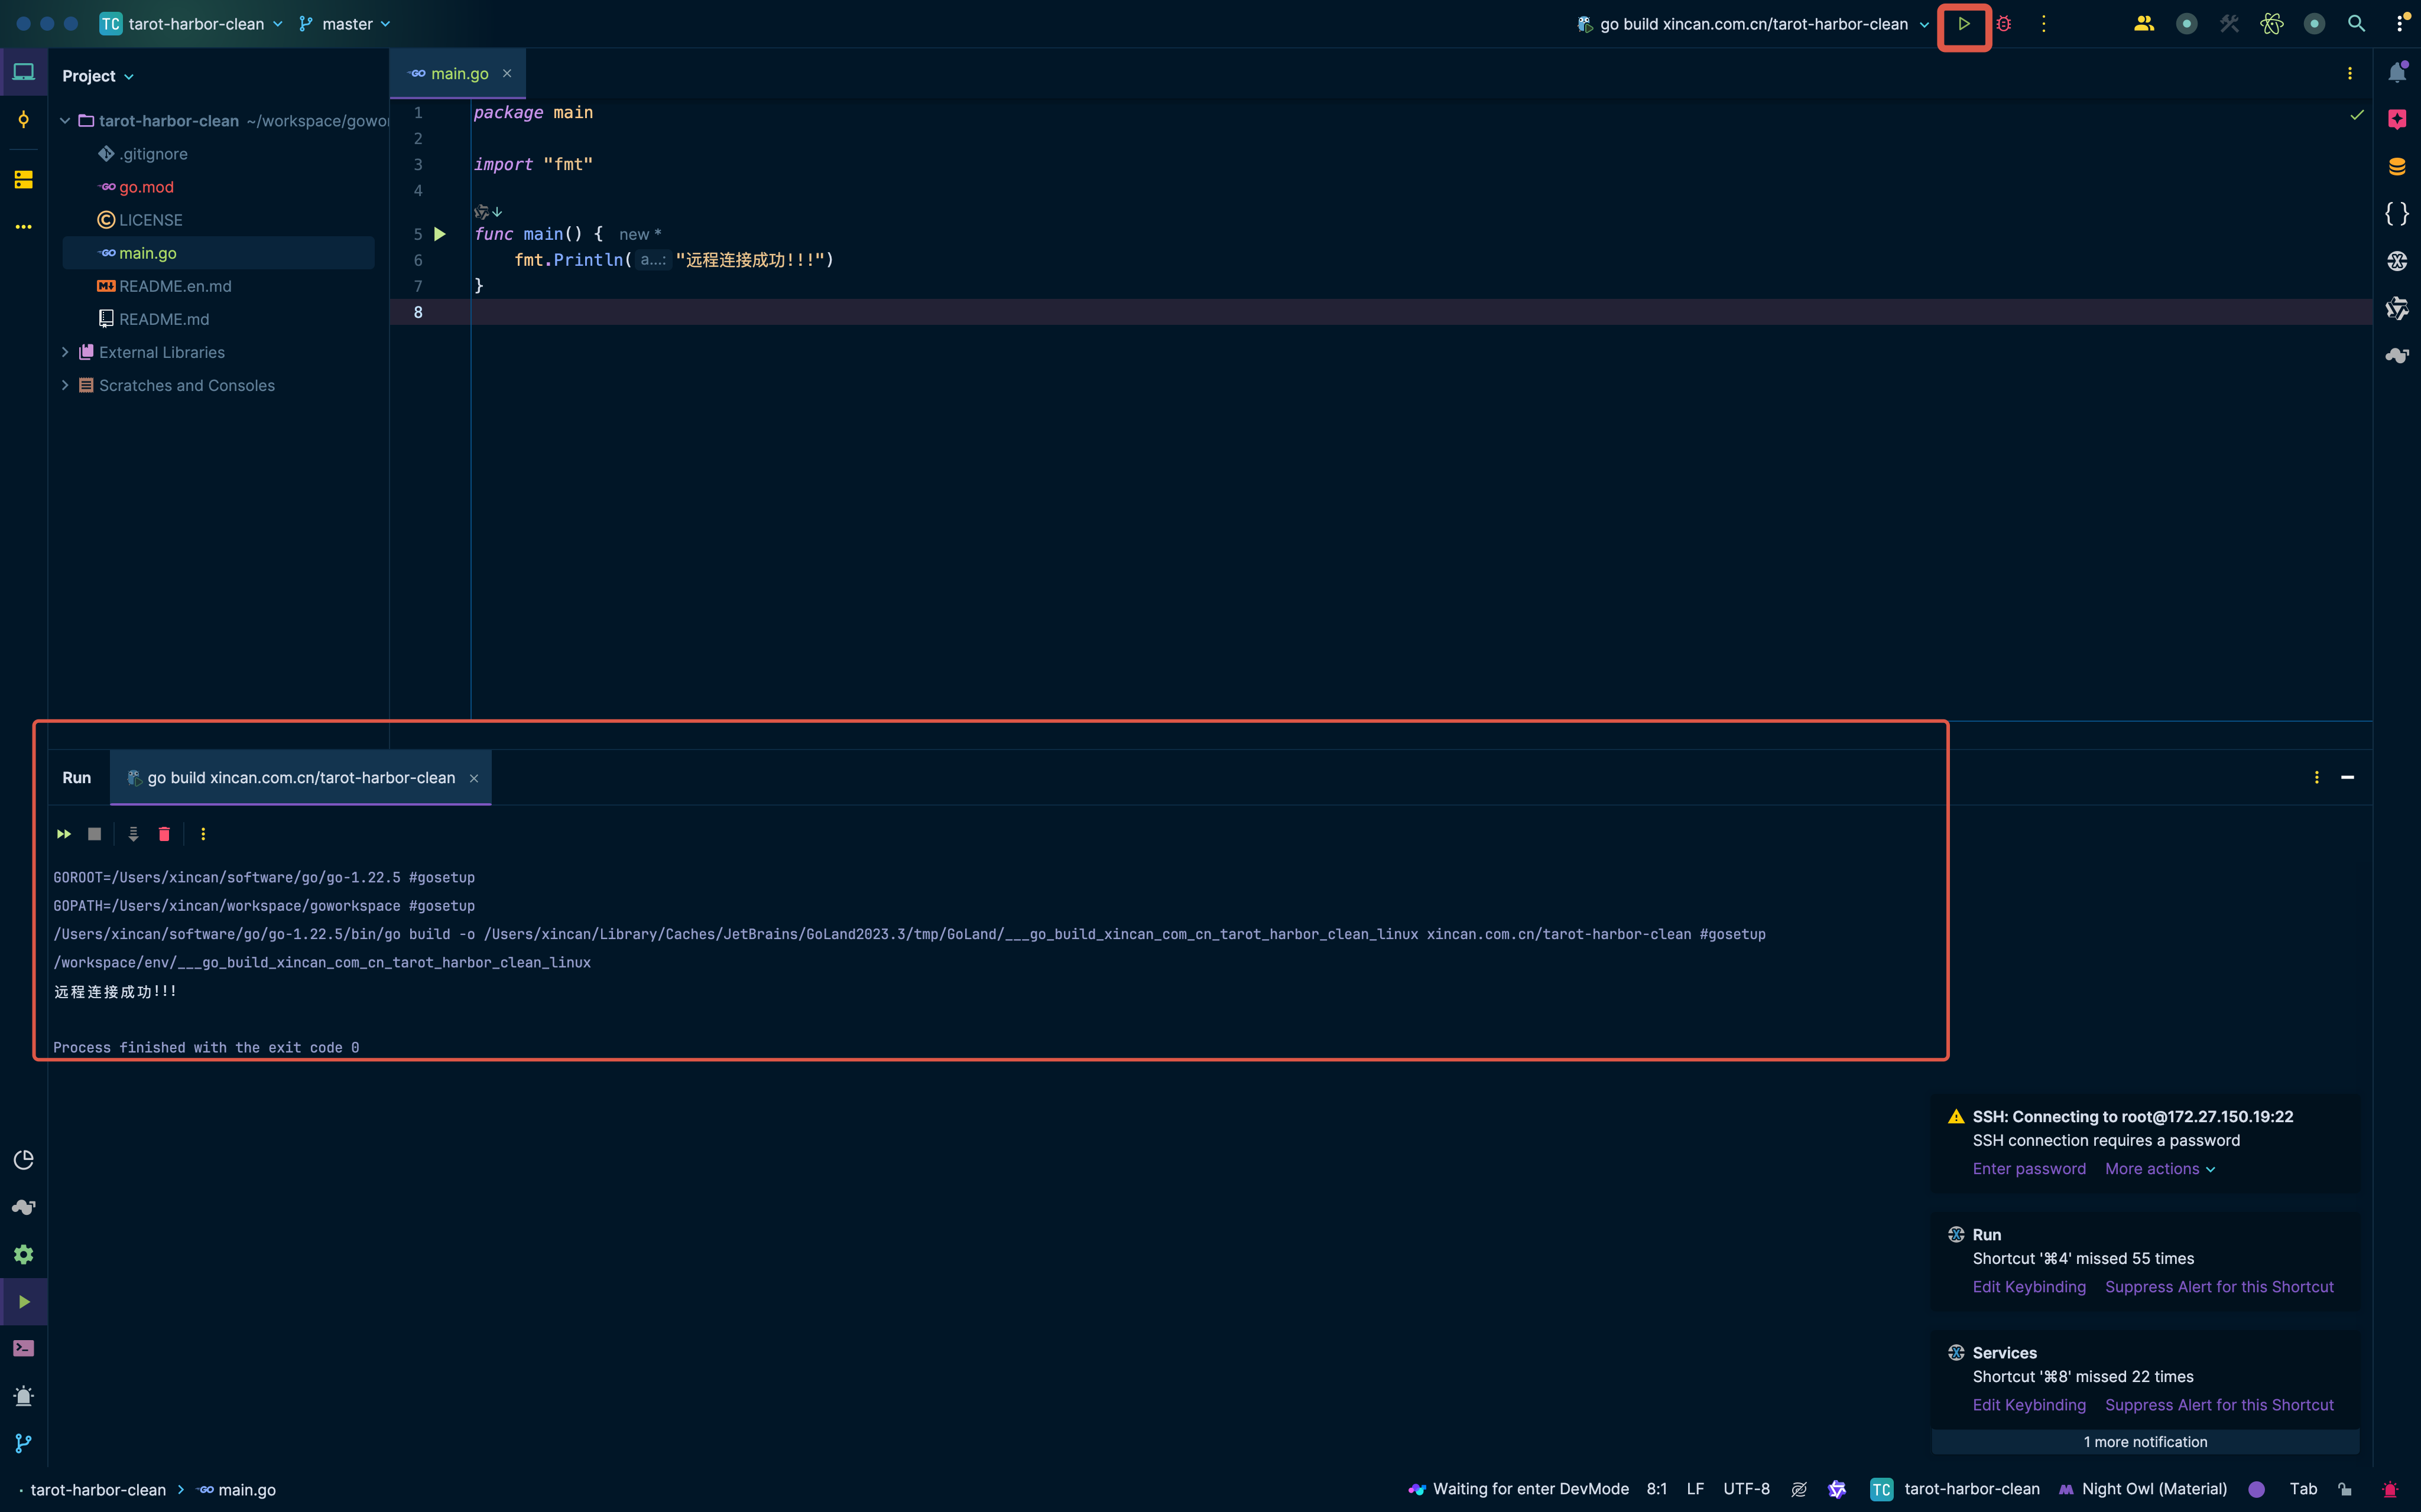The width and height of the screenshot is (2421, 1512).
Task: Open the Database tool window icon
Action: tap(2397, 167)
